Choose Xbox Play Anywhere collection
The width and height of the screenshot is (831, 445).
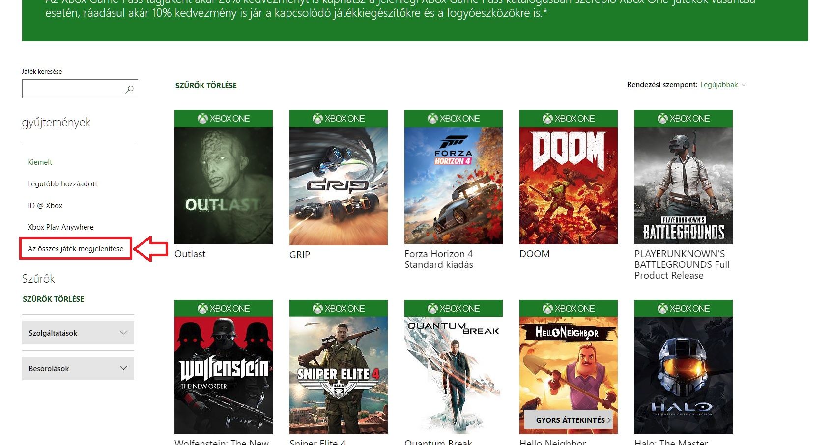[60, 227]
